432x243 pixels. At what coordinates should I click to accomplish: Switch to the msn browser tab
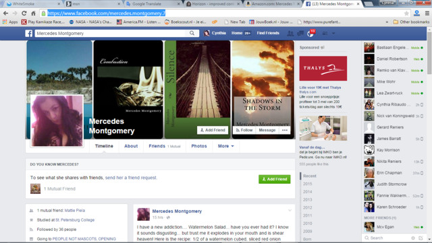coord(92,4)
